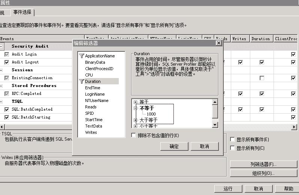Select SPID in the filter list
This screenshot has height=195, width=299.
90,113
